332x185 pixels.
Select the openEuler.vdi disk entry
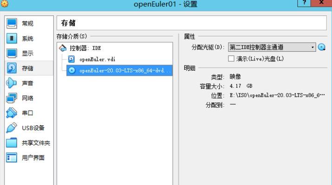click(x=98, y=59)
